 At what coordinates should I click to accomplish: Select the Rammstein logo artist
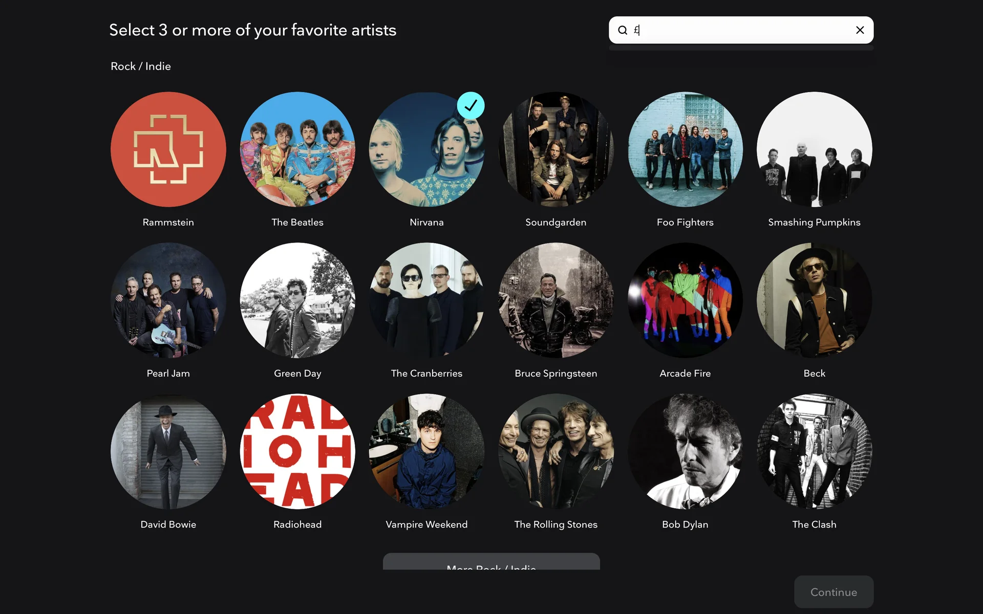point(168,149)
